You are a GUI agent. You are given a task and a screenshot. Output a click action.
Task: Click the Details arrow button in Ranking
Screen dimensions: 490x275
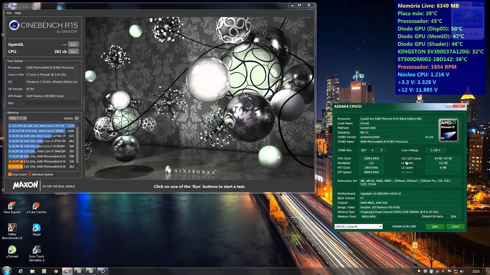pyautogui.click(x=77, y=118)
